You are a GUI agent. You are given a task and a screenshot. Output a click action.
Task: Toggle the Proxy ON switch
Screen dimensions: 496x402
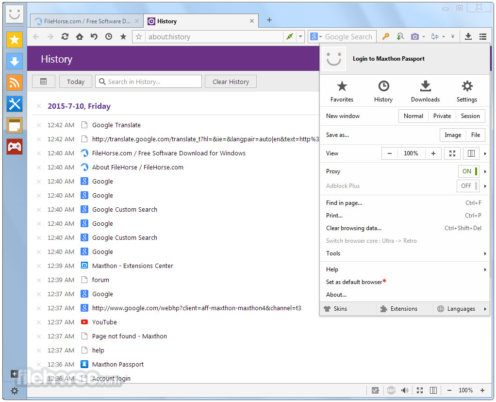(468, 171)
